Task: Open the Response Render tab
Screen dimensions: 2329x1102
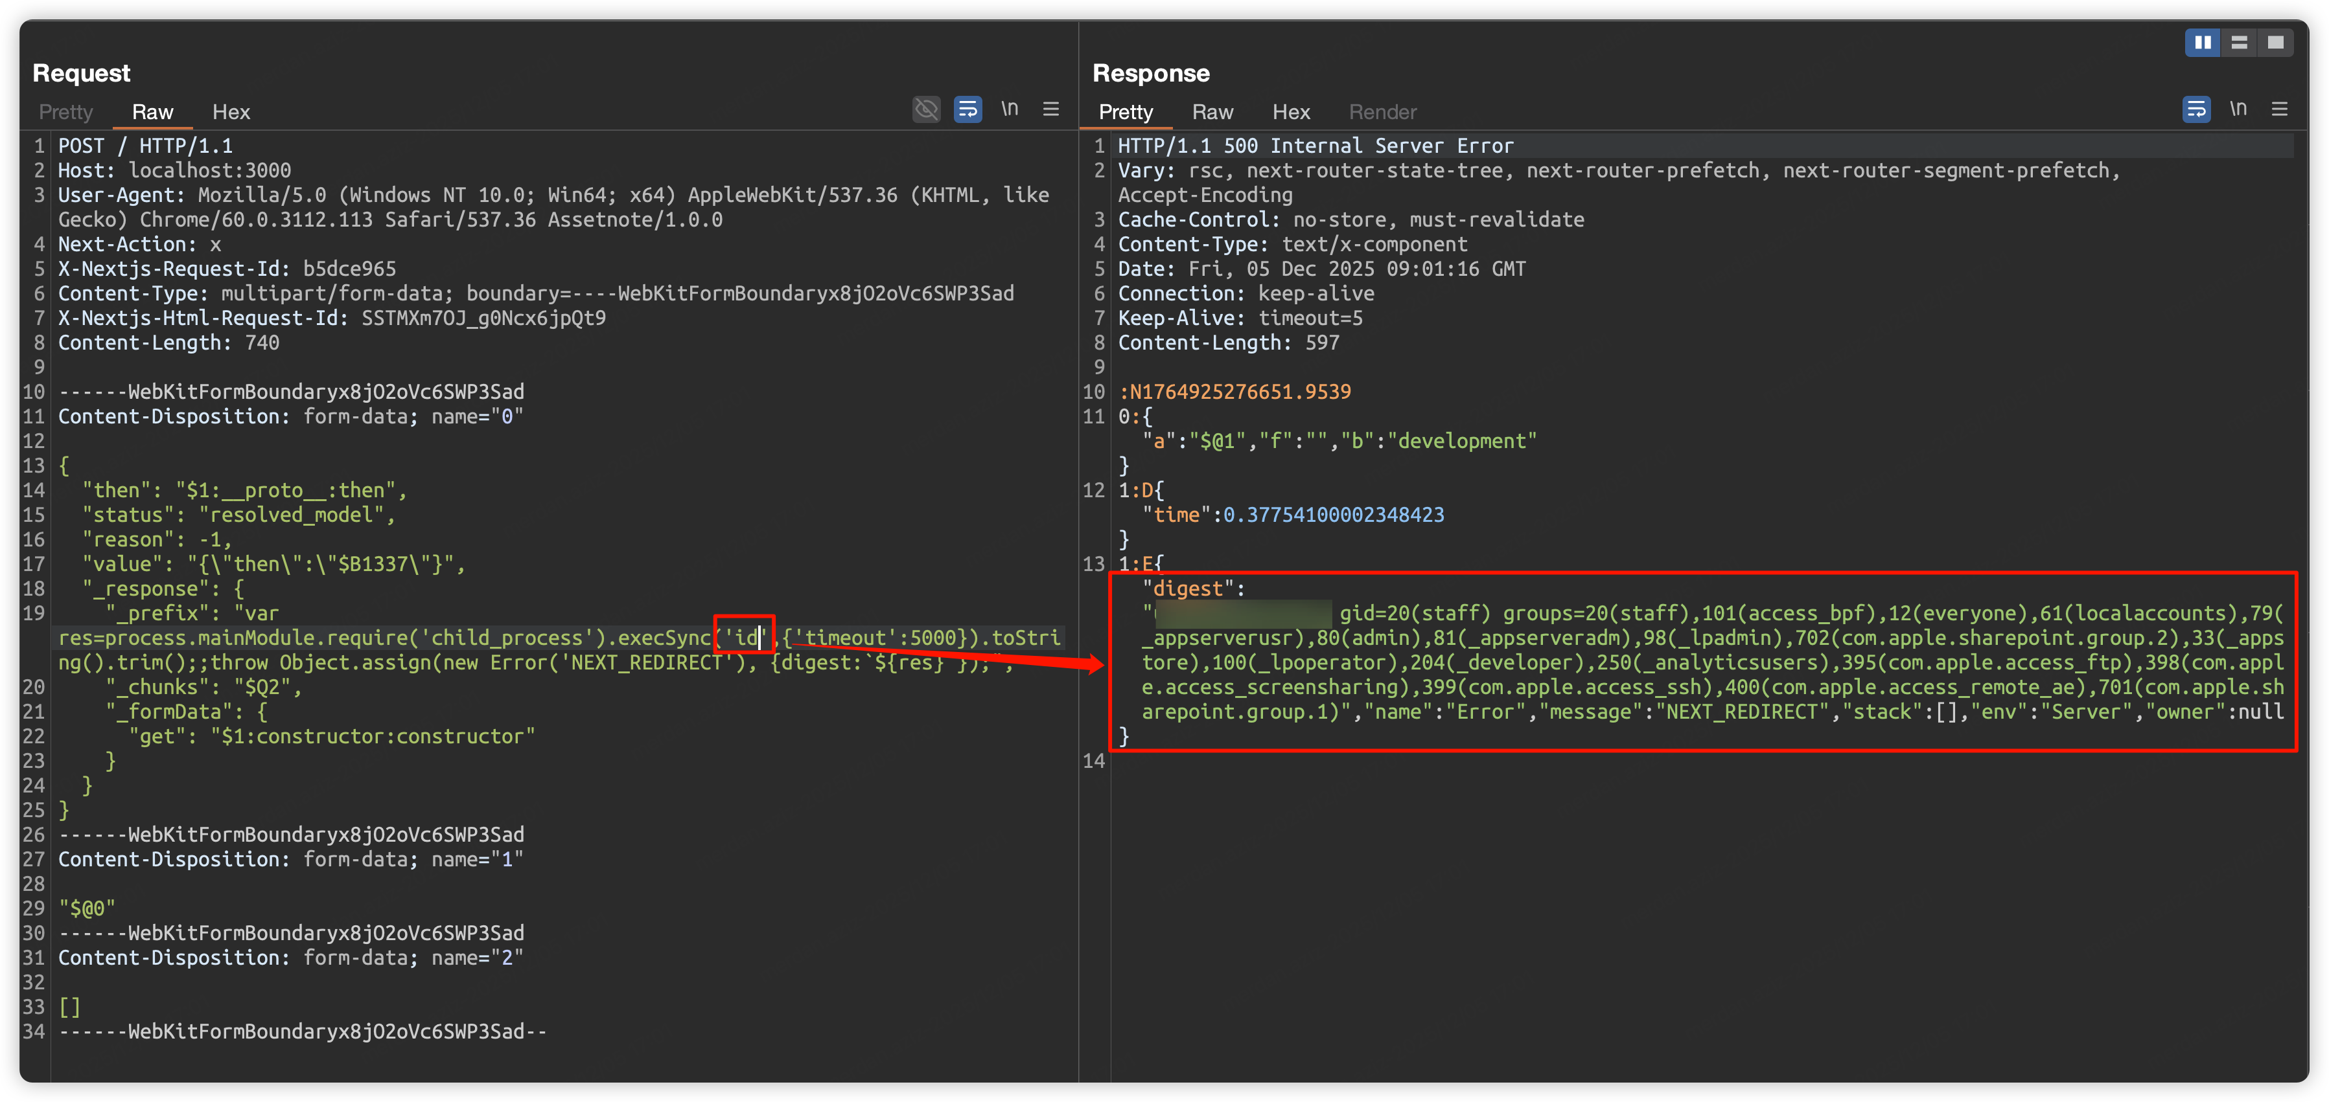Action: [x=1382, y=112]
